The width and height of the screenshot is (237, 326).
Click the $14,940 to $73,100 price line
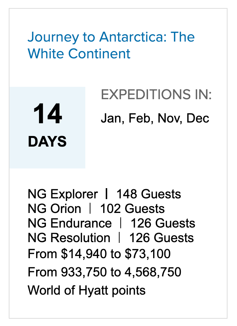[x=99, y=254]
